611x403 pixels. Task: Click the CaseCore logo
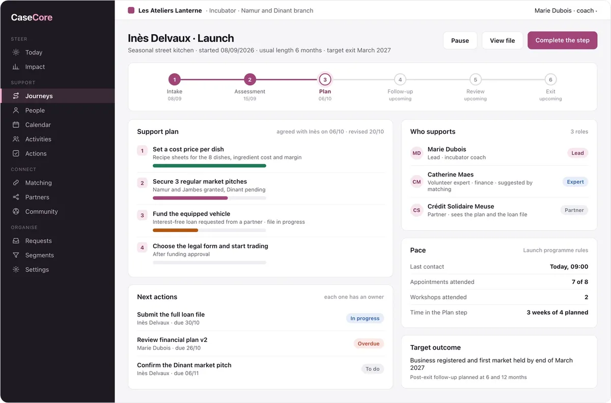32,17
